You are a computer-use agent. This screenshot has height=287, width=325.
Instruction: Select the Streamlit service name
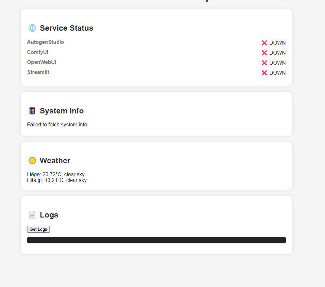[38, 72]
